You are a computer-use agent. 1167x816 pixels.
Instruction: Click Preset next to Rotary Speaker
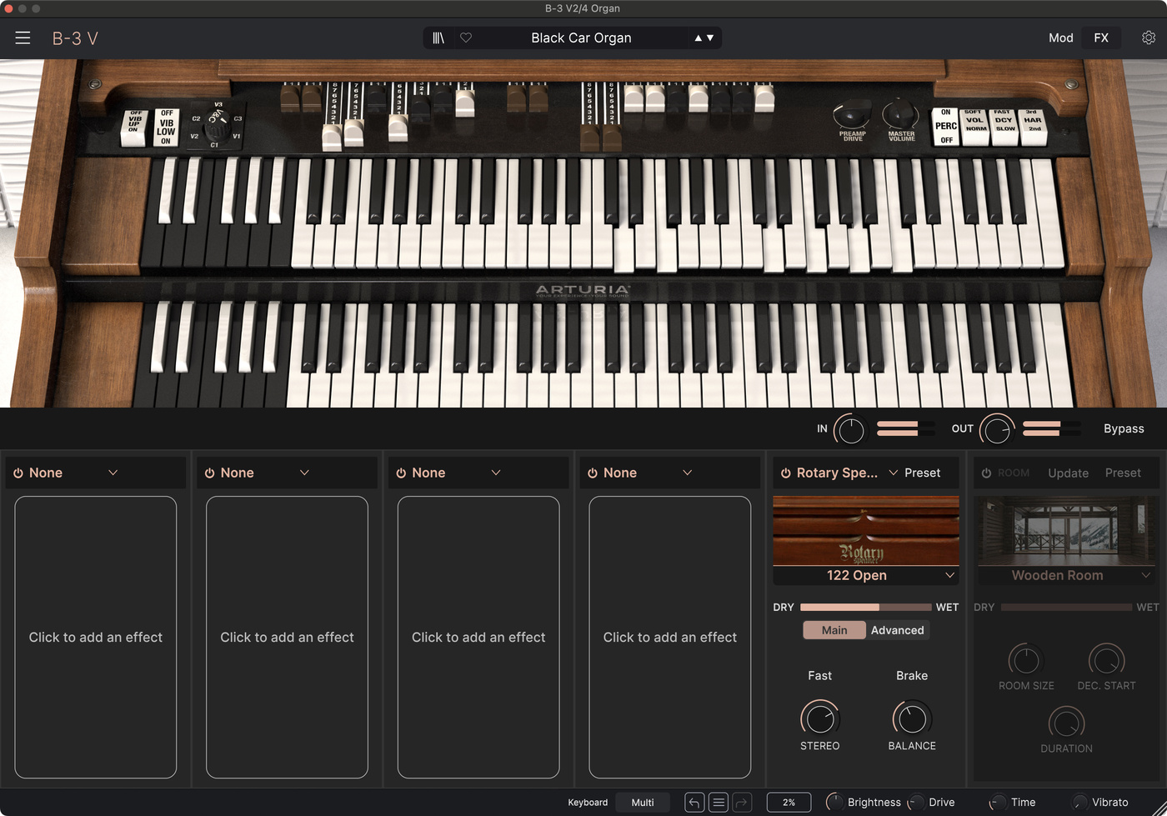coord(922,473)
